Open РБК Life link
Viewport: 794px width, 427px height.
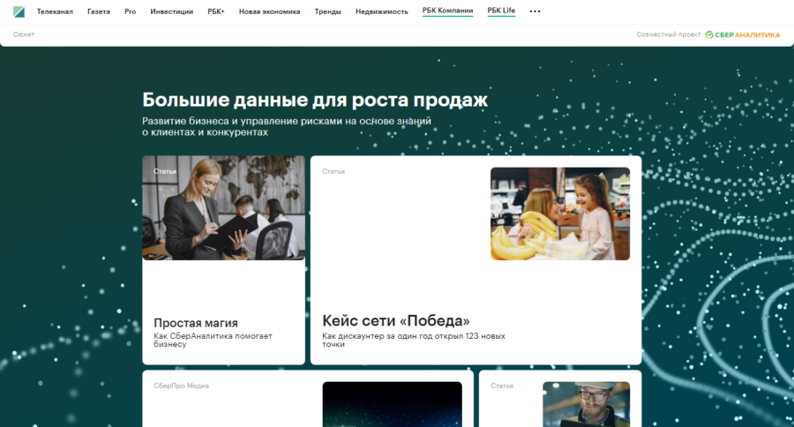(501, 11)
